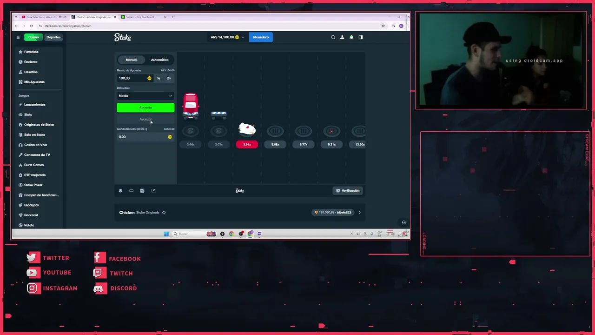Screen dimensions: 595x335
Task: Select Manual betting mode
Action: 132,60
